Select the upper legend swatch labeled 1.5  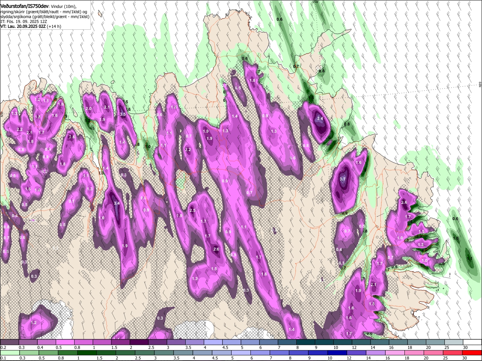[120, 342]
